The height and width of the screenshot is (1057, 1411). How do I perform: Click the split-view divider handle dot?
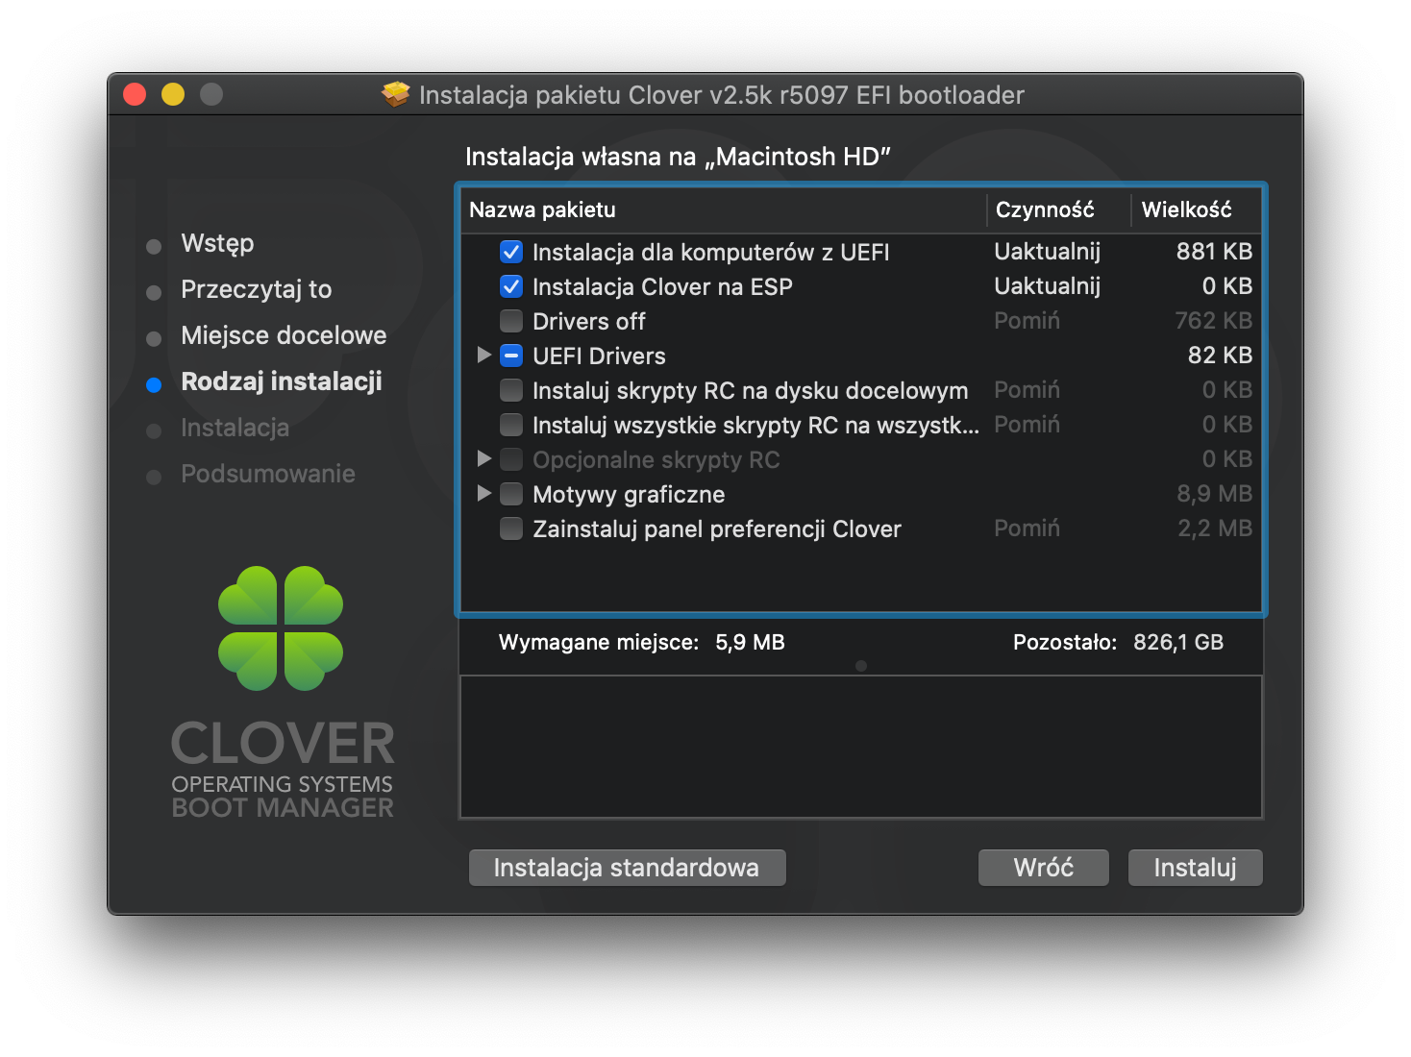[x=861, y=666]
